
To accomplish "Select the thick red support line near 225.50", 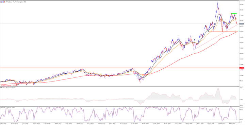I will click(223, 32).
